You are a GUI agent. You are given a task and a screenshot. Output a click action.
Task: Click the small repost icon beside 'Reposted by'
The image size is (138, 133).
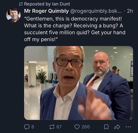(21, 4)
